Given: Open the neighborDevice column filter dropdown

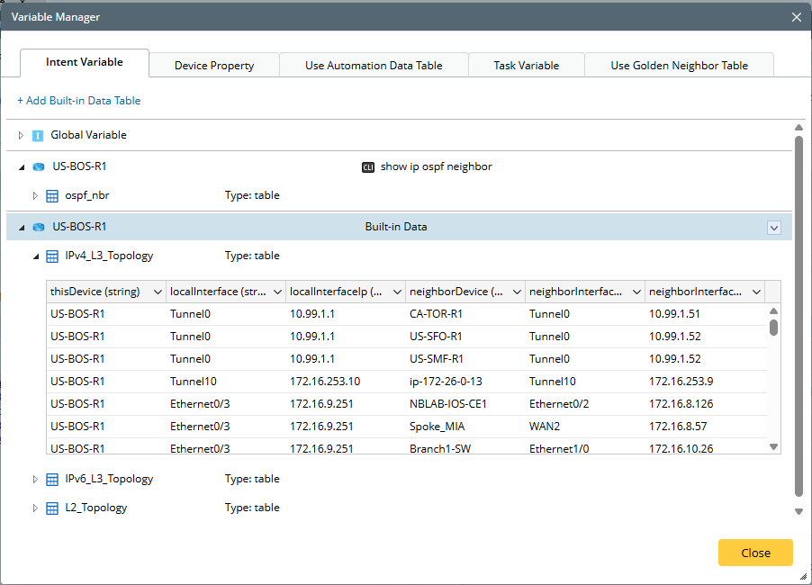Looking at the screenshot, I should [x=518, y=292].
